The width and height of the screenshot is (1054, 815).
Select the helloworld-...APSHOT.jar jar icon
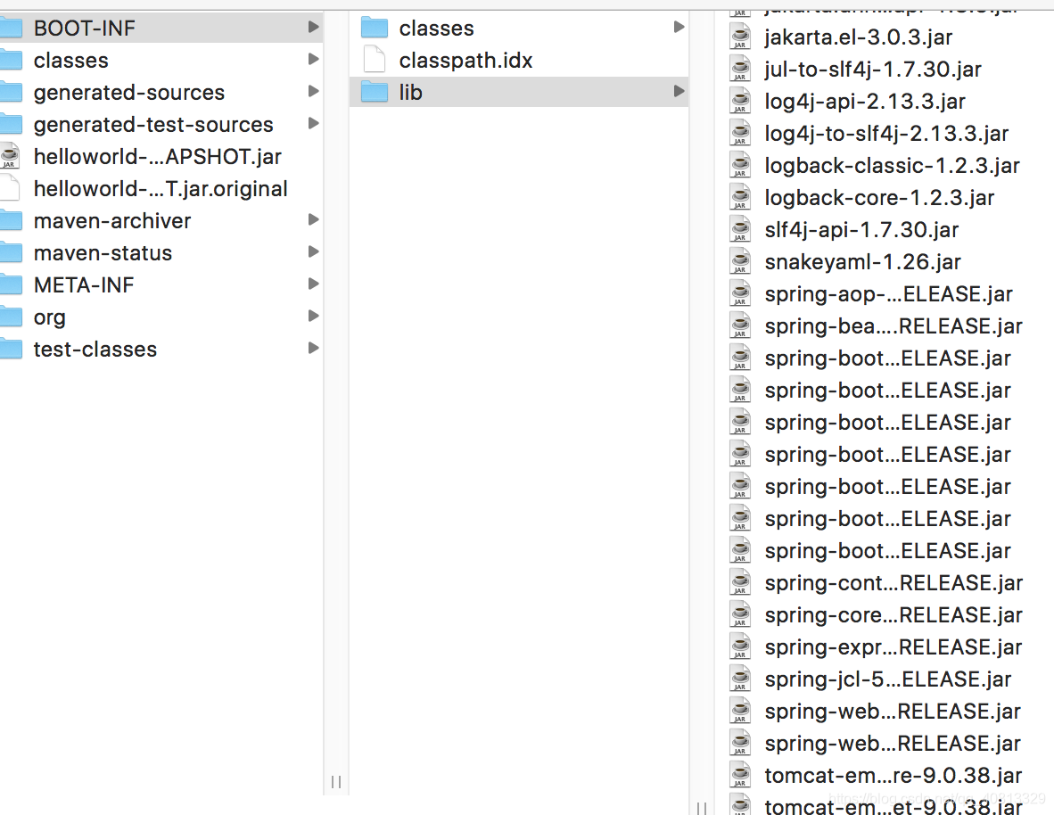(10, 157)
